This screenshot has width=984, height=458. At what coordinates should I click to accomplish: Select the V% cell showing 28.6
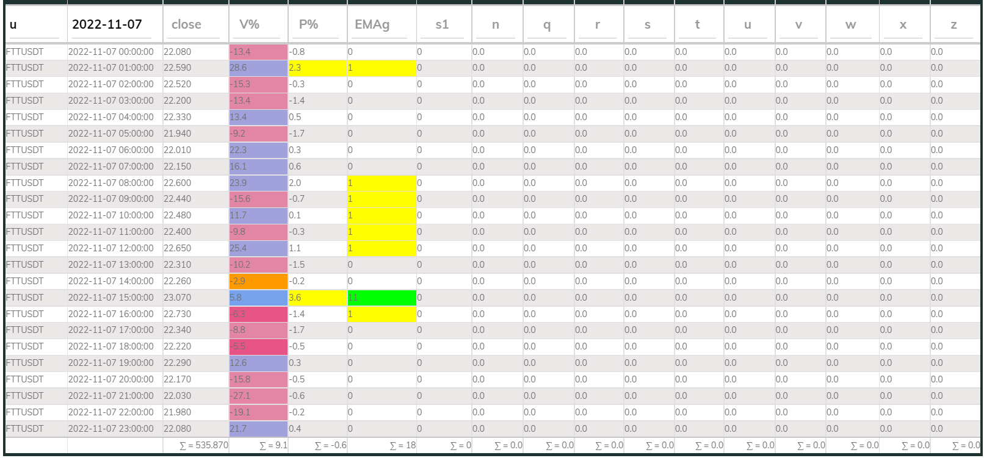tap(258, 68)
